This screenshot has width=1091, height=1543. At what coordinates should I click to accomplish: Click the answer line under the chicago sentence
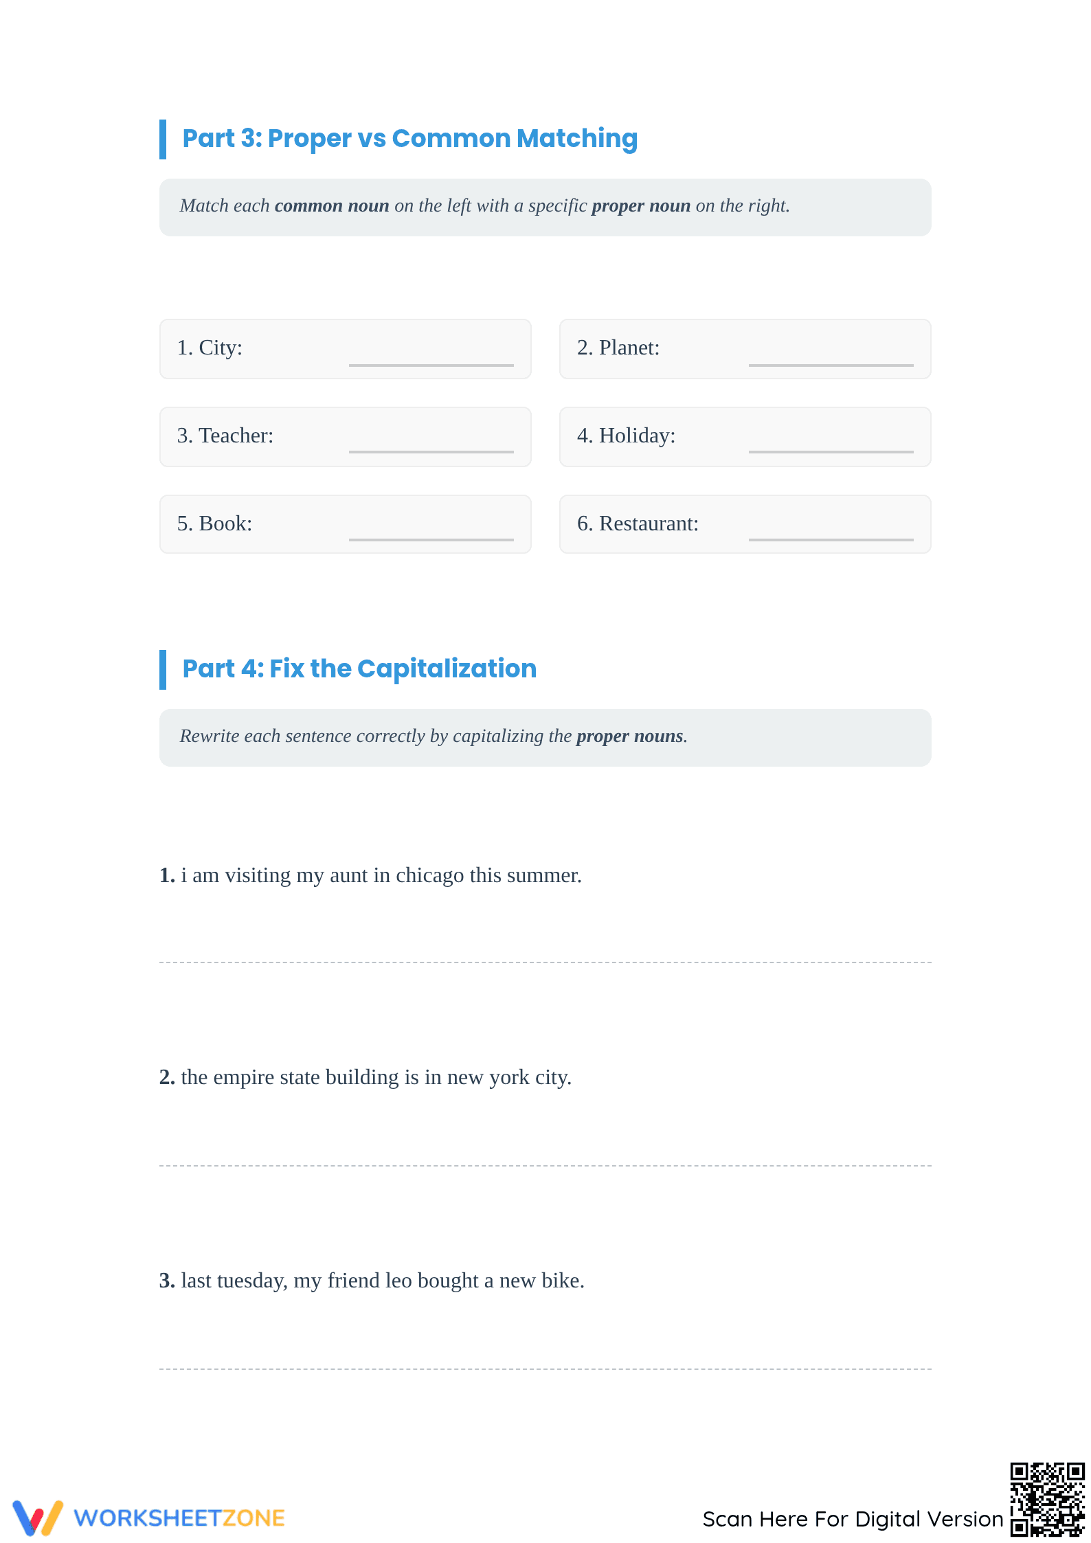[x=545, y=961]
